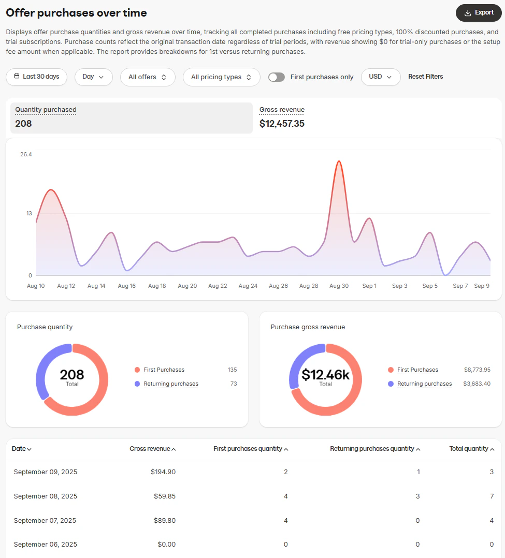The image size is (505, 558).
Task: Open the All offers dropdown
Action: [x=148, y=77]
